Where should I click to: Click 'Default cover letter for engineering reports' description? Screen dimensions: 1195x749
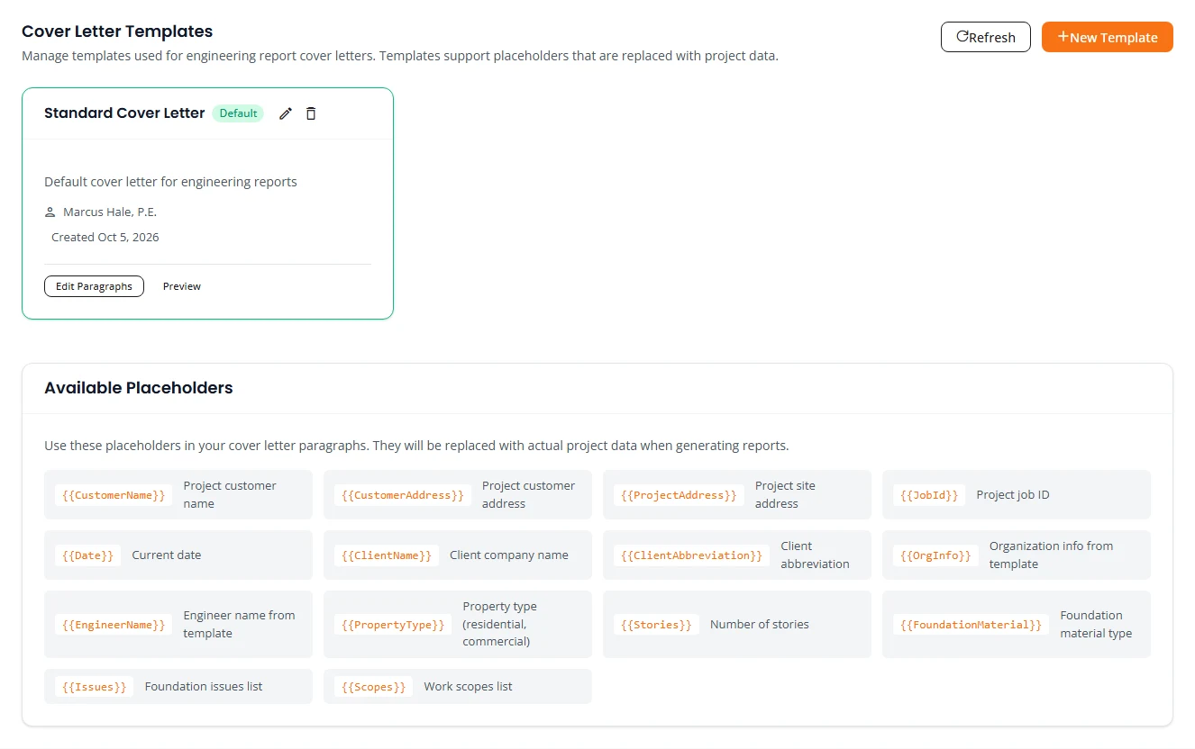click(x=170, y=182)
